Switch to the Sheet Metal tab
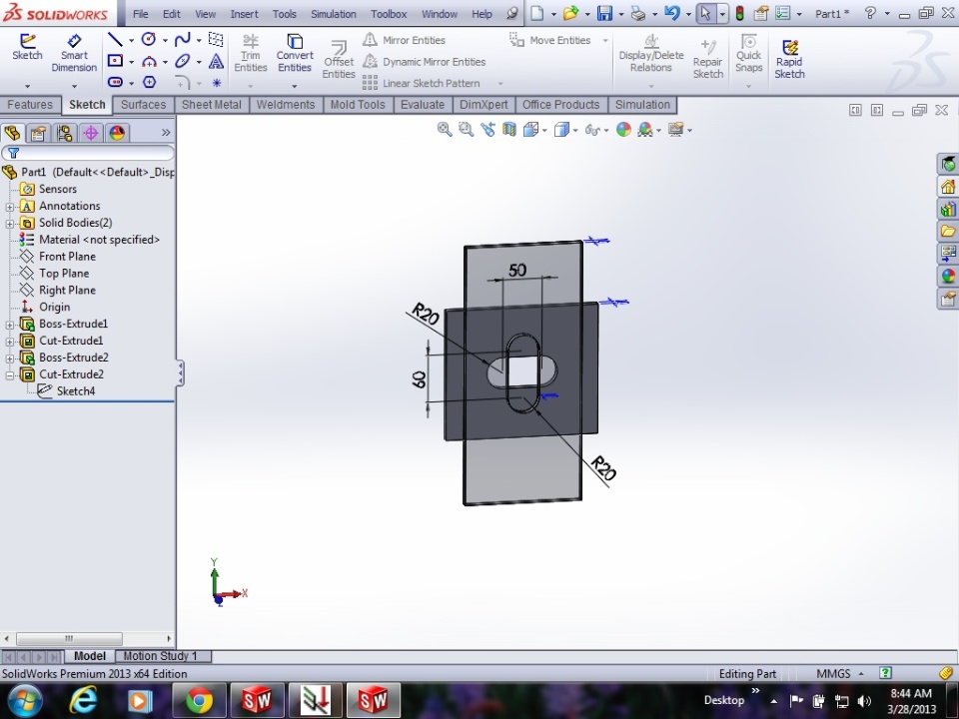The width and height of the screenshot is (959, 719). click(211, 105)
